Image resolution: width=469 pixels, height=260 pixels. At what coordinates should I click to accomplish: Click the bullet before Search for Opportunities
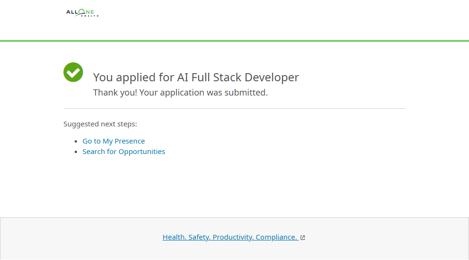click(x=77, y=152)
